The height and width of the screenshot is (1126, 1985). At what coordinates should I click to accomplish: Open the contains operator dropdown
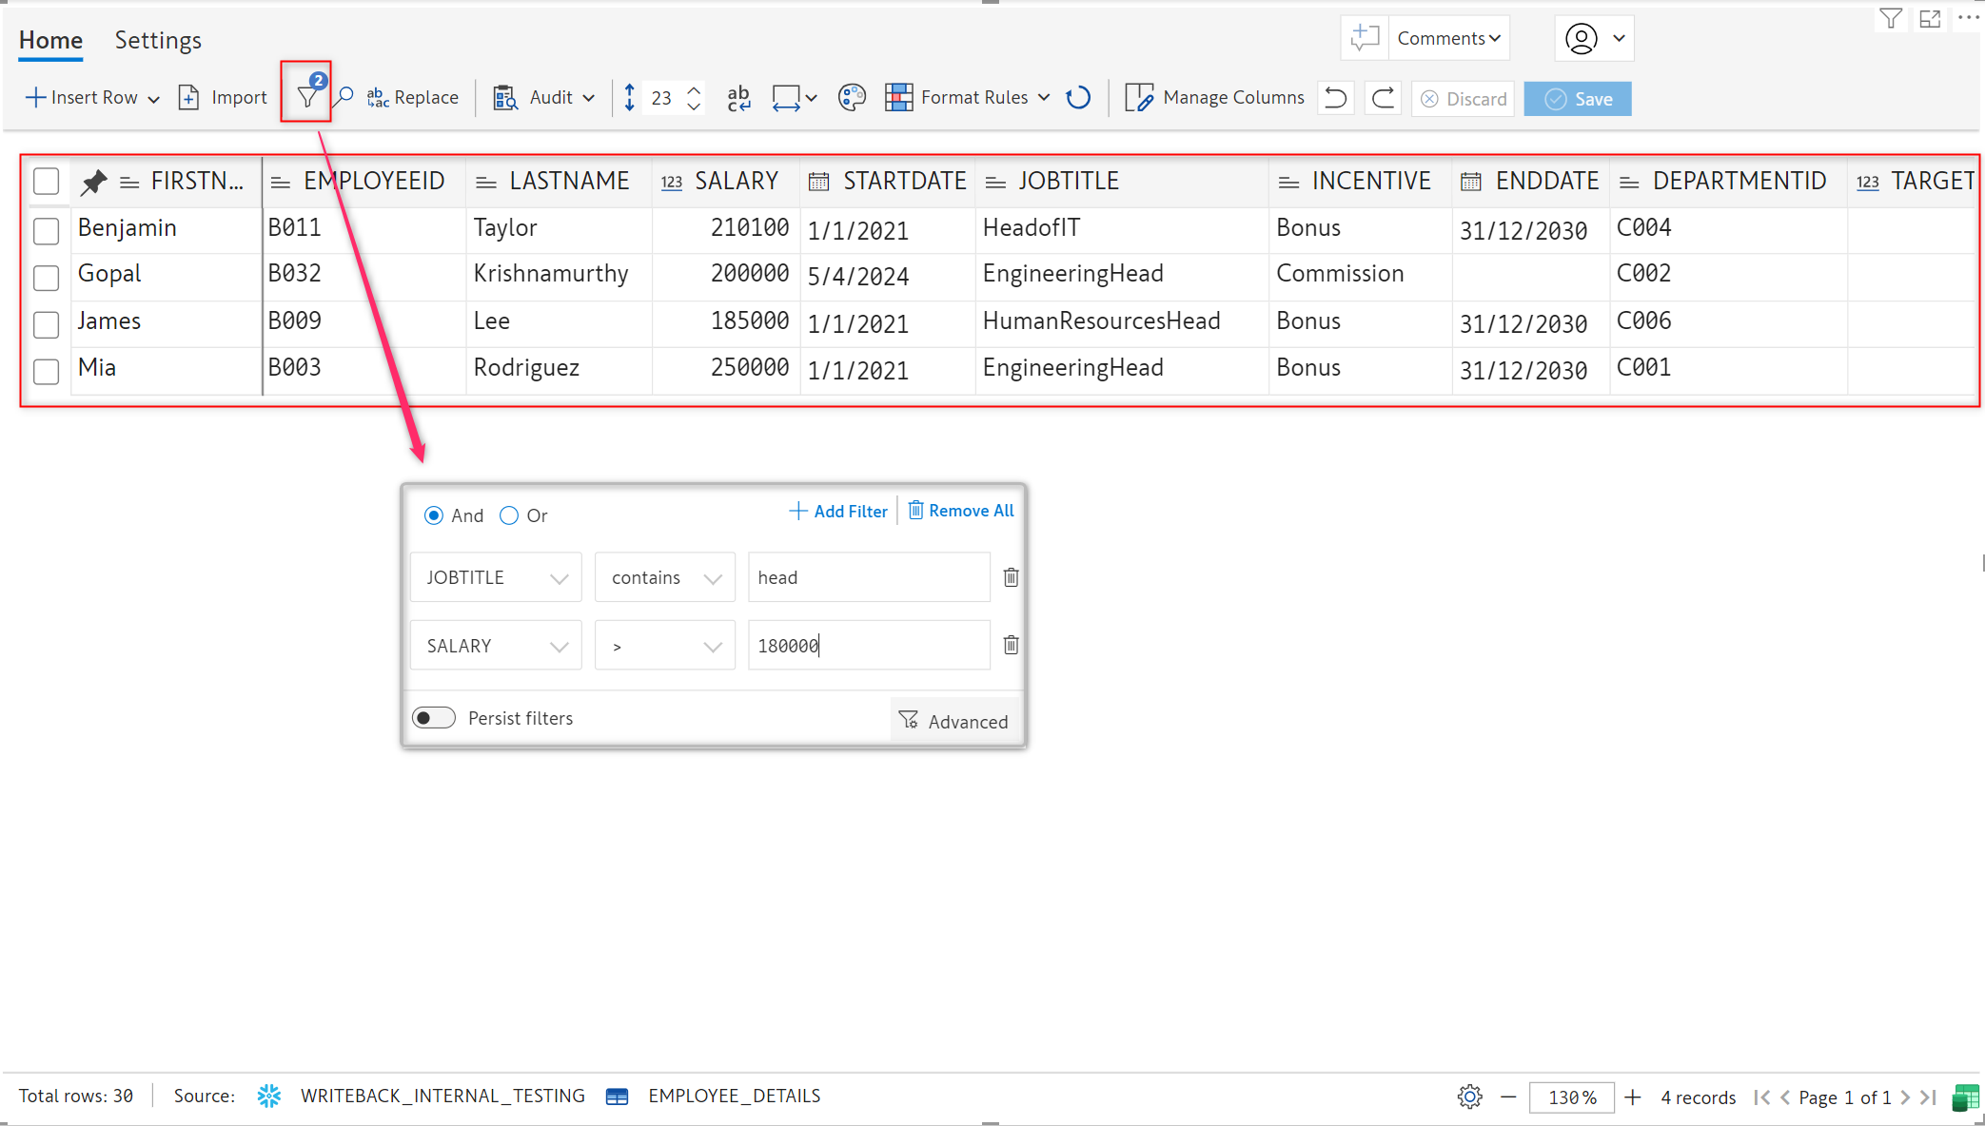[664, 577]
